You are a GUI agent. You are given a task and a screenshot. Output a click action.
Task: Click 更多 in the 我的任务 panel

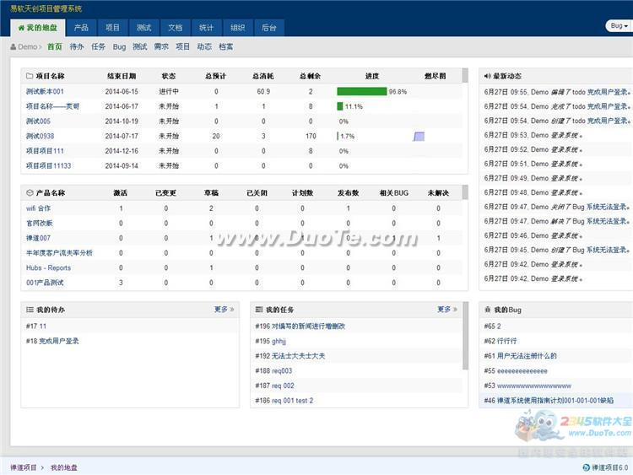click(447, 310)
